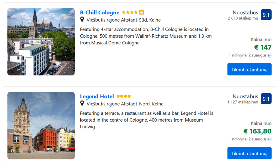This screenshot has width=279, height=166.
Task: Click the location pin for Altstadt-Nord
Action: point(82,104)
